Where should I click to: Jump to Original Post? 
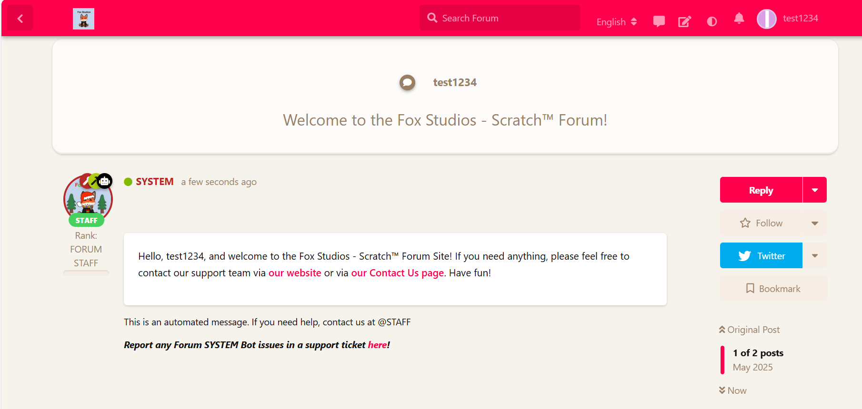pos(750,330)
